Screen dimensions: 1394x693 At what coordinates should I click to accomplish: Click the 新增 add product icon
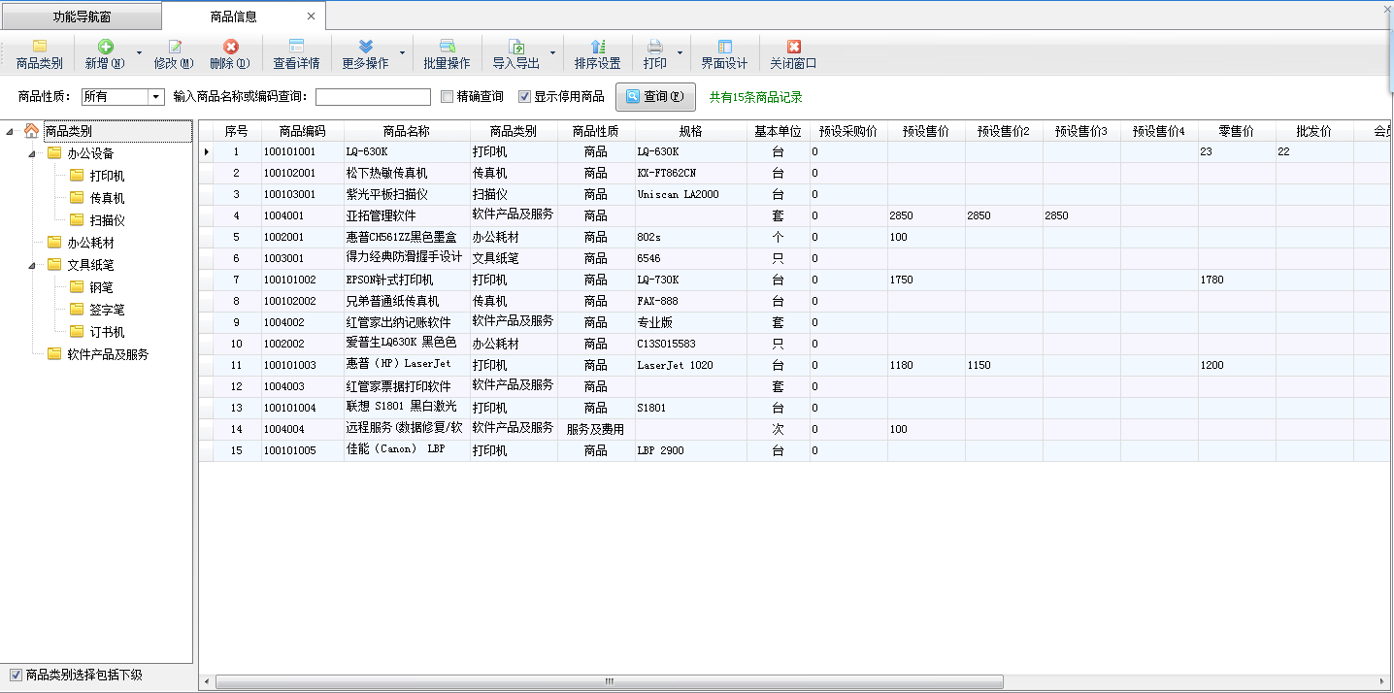[105, 47]
